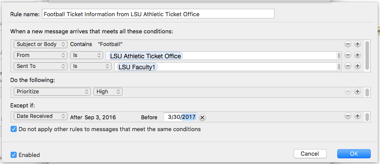This screenshot has height=164, width=380.
Task: Confirm the rule with OK
Action: (x=354, y=153)
